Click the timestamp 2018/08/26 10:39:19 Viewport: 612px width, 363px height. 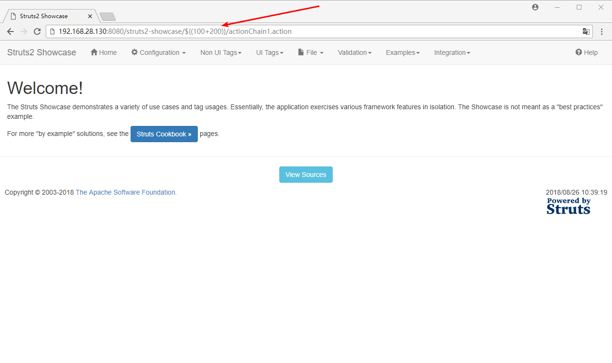[x=576, y=192]
